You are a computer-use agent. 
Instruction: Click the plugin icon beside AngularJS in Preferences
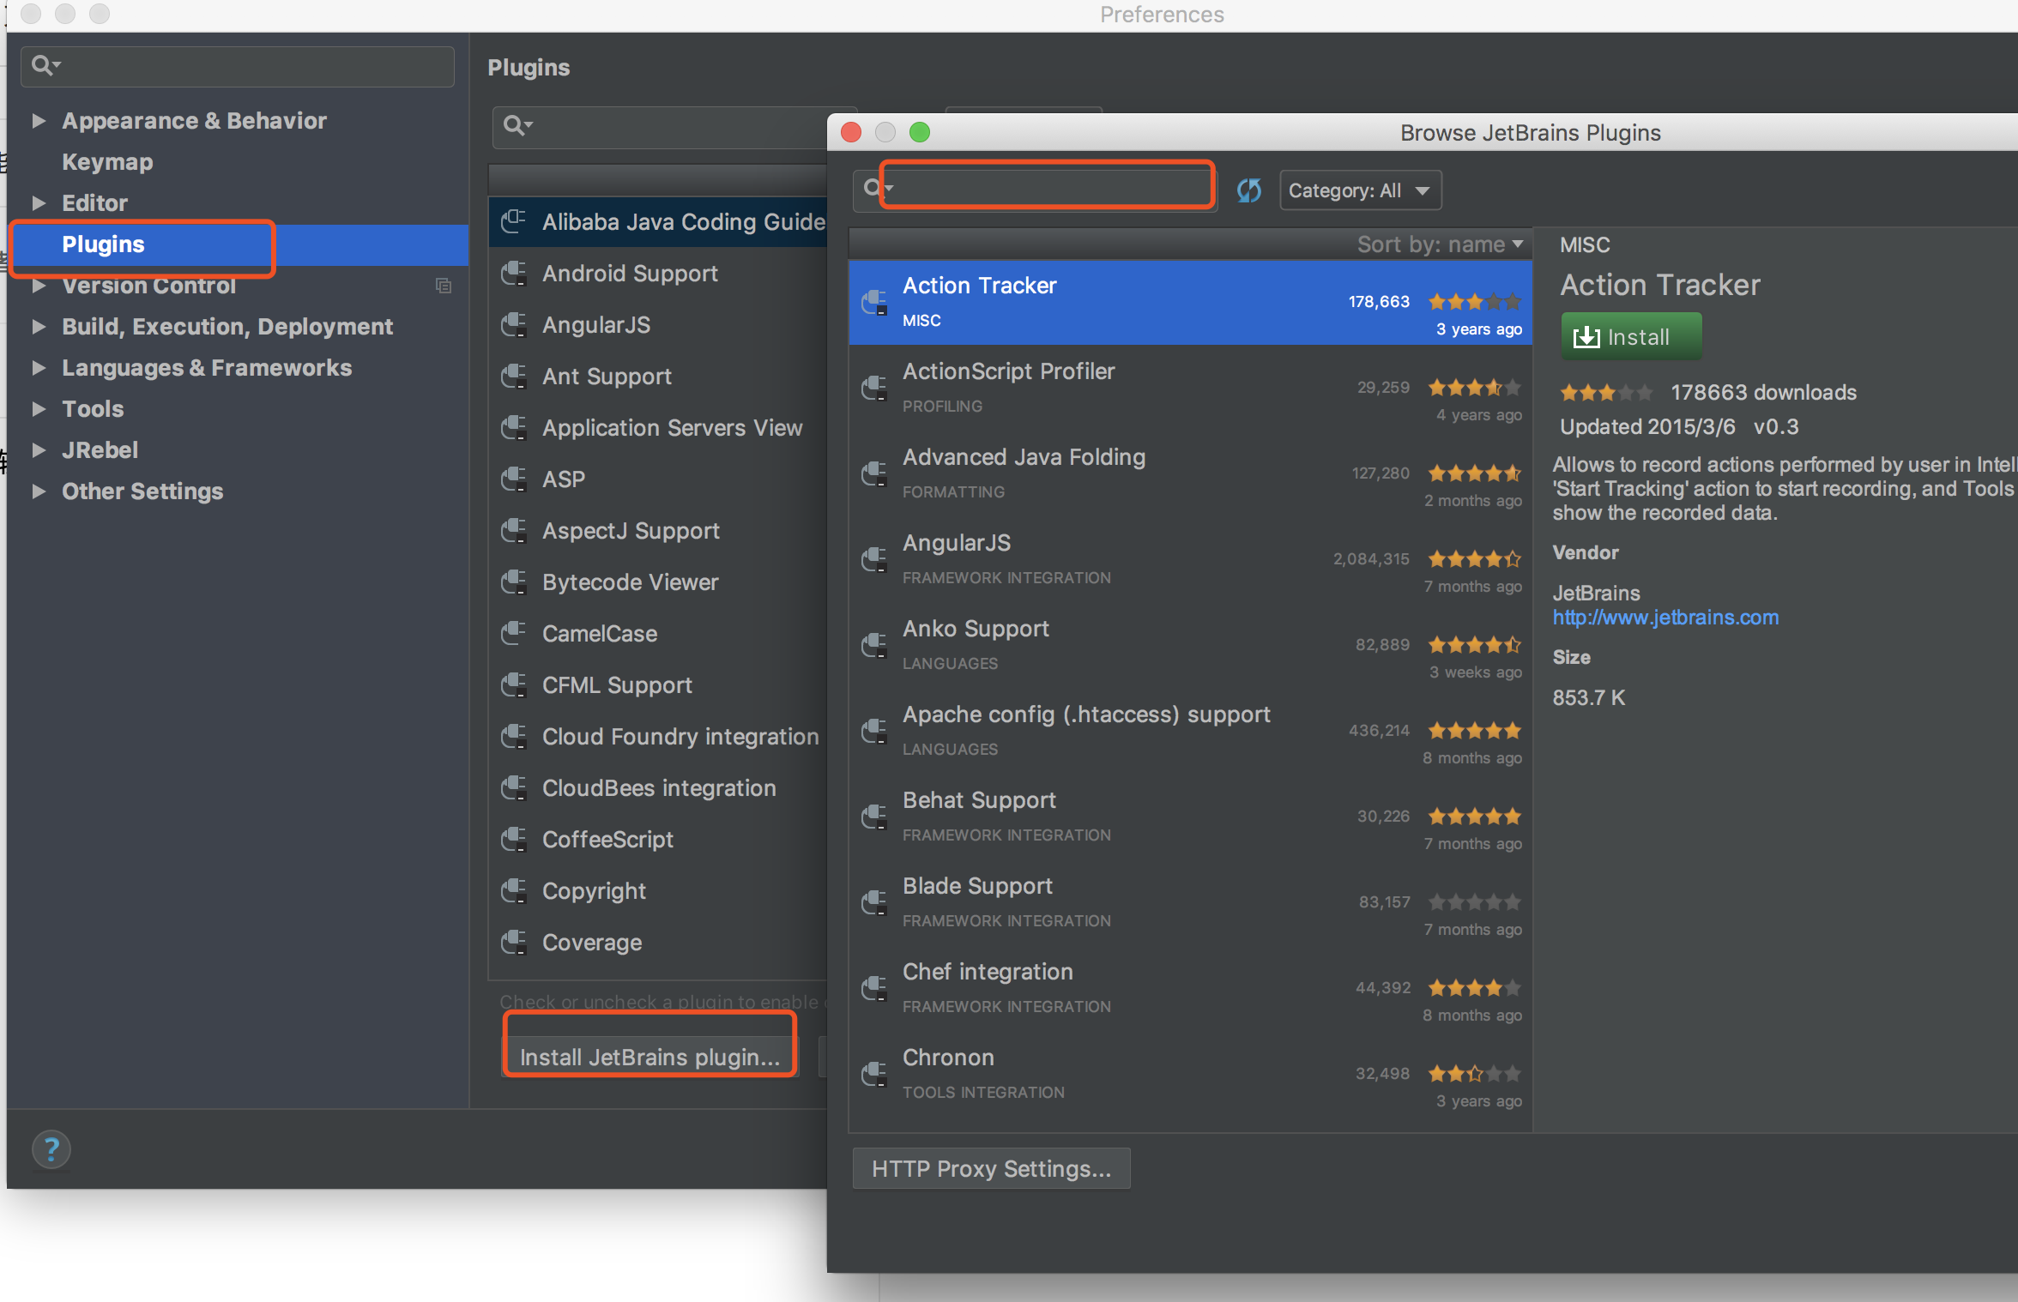coord(514,325)
